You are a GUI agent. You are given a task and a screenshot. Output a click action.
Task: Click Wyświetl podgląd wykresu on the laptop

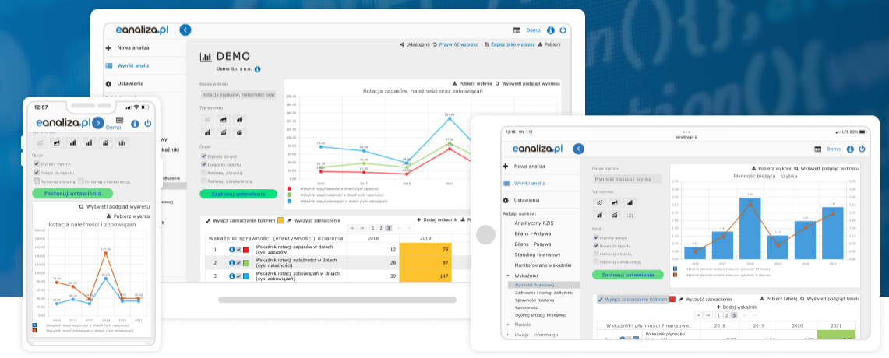click(x=527, y=83)
